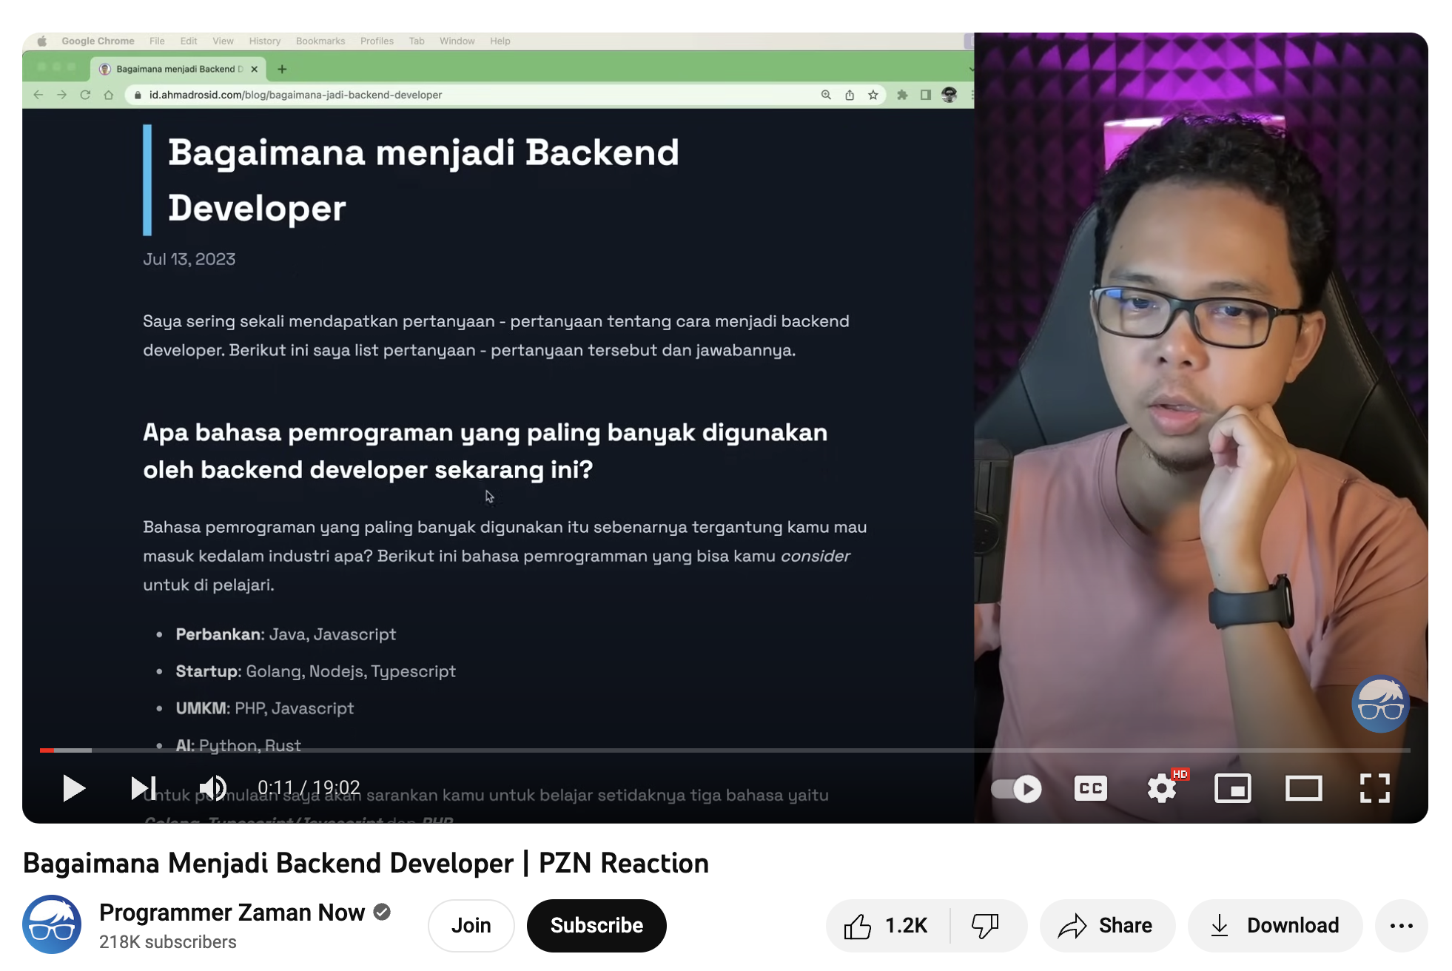The image size is (1452, 971).
Task: Go back in the recorded browser
Action: point(38,95)
